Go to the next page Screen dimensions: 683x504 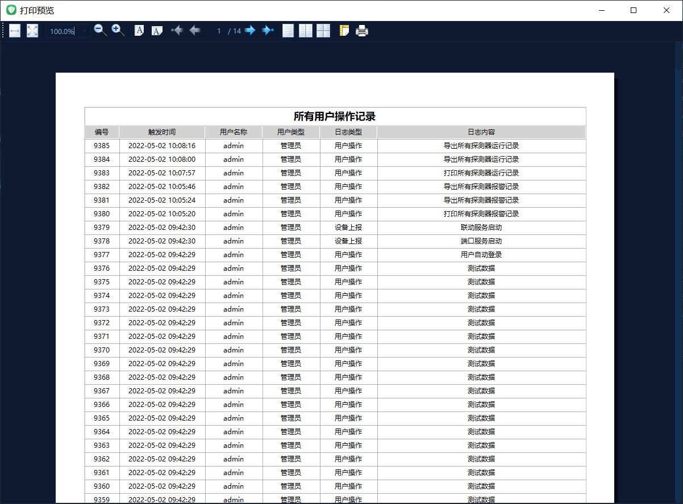point(250,31)
